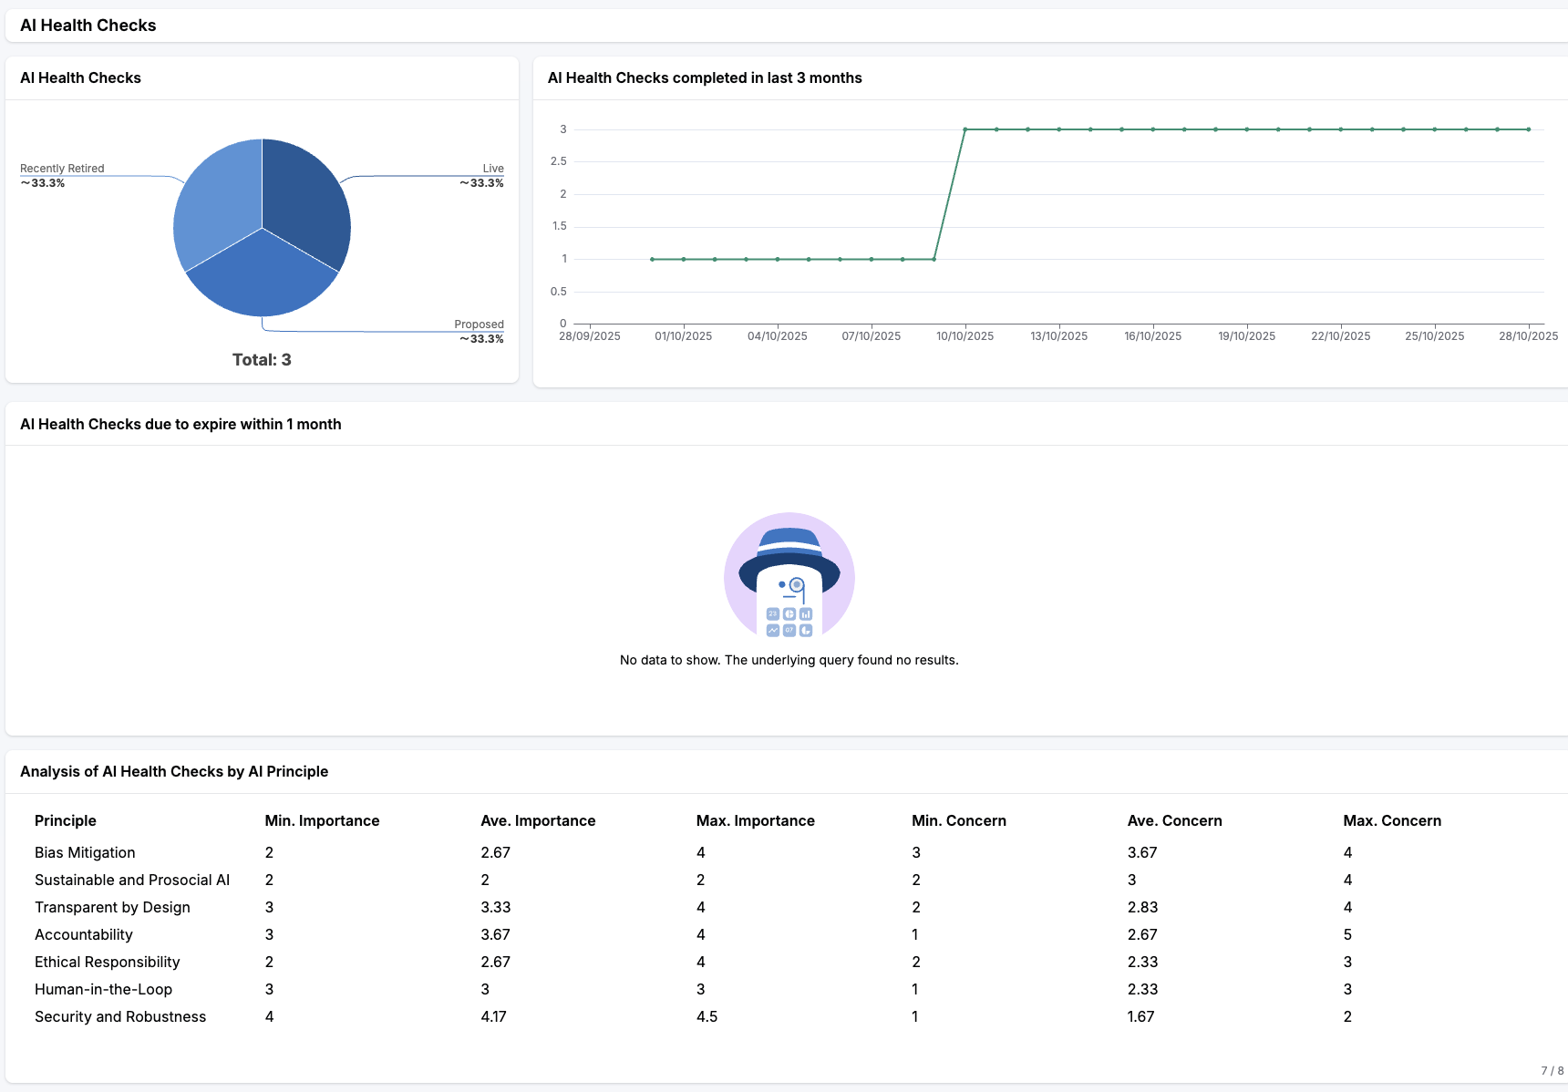The height and width of the screenshot is (1092, 1568).
Task: Click the Principle column header
Action: pos(65,820)
